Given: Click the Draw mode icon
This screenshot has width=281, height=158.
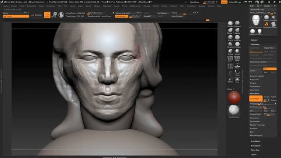Looking at the screenshot, I should click(x=47, y=14).
